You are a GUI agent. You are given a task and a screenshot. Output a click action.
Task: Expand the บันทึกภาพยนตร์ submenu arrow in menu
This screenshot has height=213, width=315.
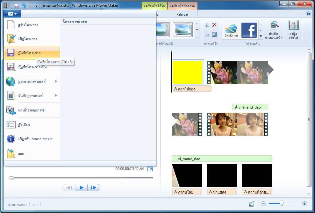click(56, 96)
